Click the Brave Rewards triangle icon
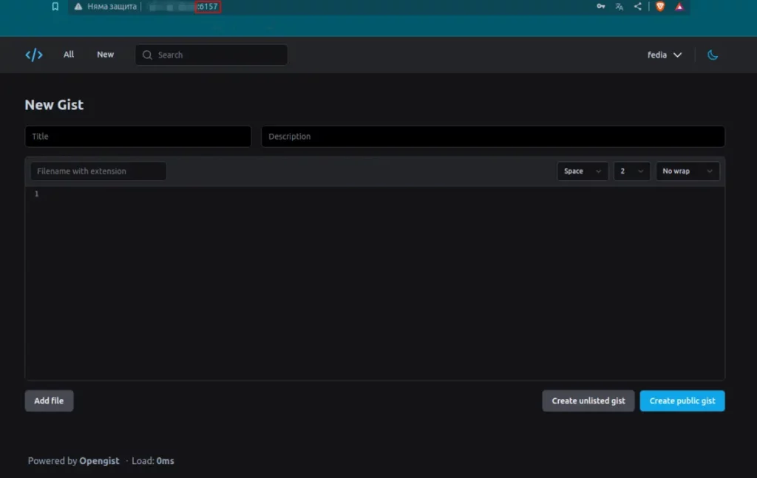This screenshot has height=478, width=757. pos(679,6)
